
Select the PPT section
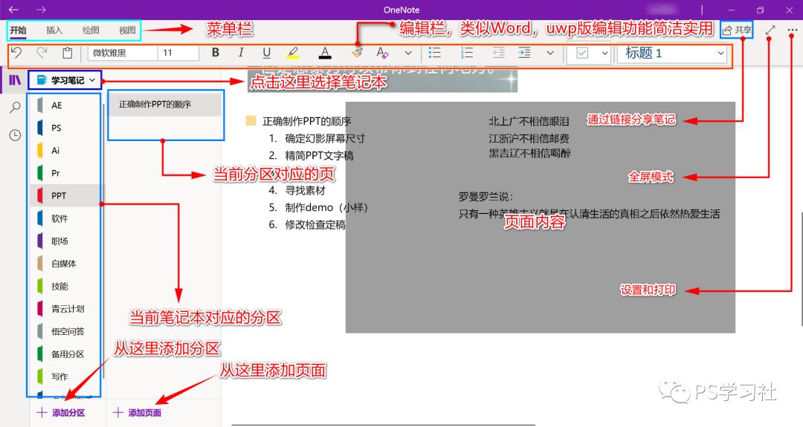[x=65, y=195]
